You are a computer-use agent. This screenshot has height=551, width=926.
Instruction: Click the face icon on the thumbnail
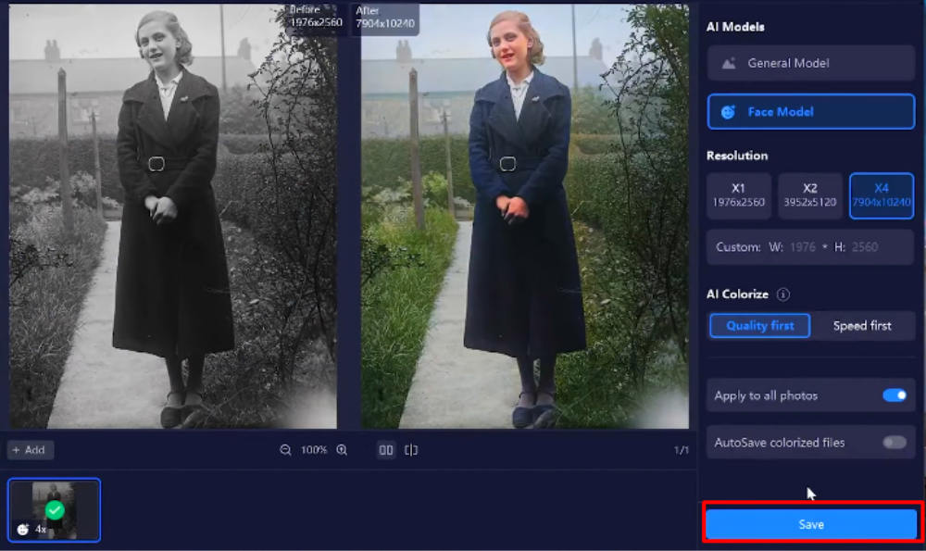[23, 530]
